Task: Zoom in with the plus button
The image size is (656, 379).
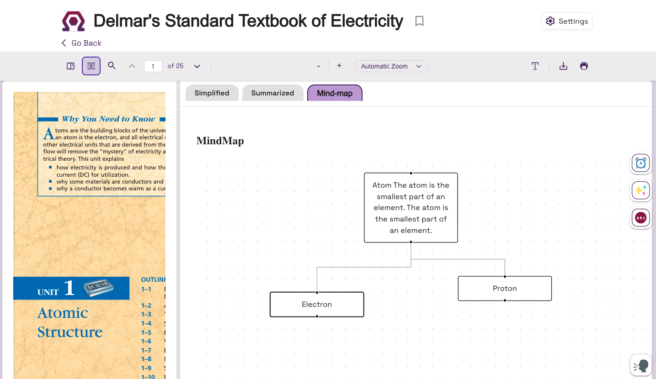Action: click(x=339, y=66)
